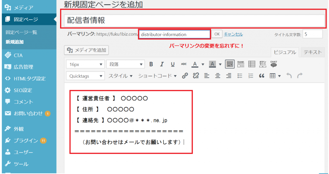Confirm permalink with OK button
329x174 pixels.
pyautogui.click(x=217, y=34)
